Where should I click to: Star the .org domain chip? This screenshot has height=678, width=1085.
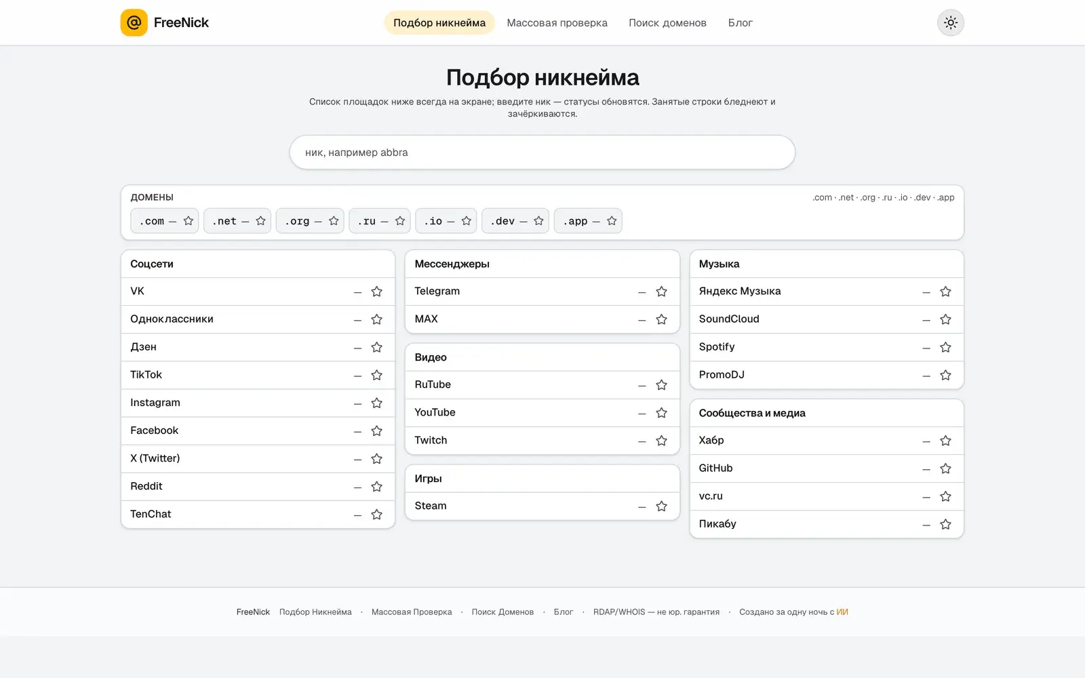coord(334,221)
